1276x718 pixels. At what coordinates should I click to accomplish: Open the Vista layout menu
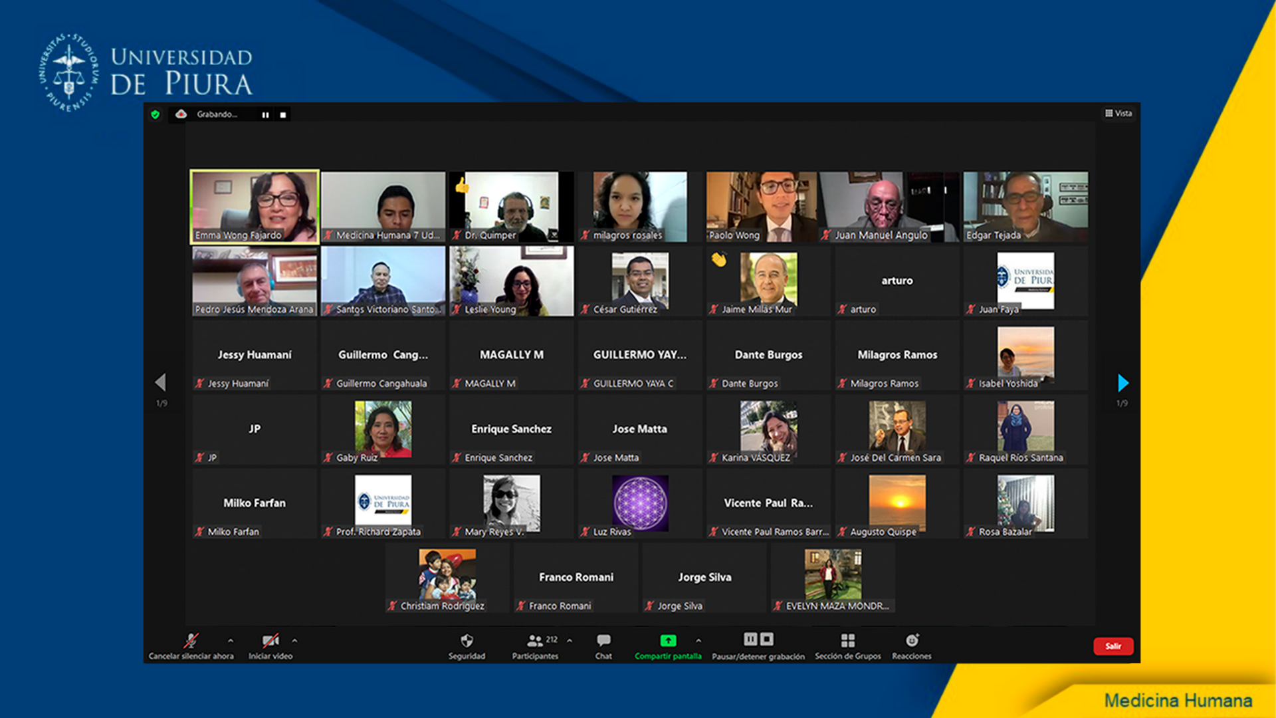[x=1118, y=114]
